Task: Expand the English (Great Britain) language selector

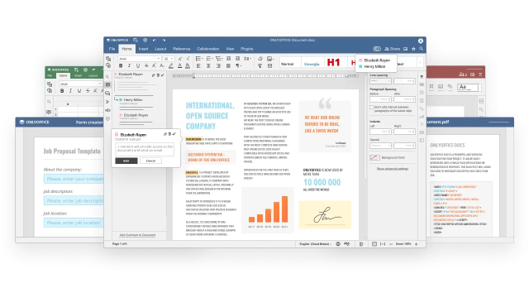Action: (x=316, y=244)
